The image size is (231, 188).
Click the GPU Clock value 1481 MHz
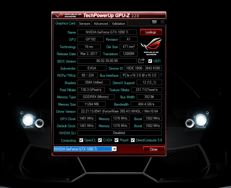coord(87,118)
